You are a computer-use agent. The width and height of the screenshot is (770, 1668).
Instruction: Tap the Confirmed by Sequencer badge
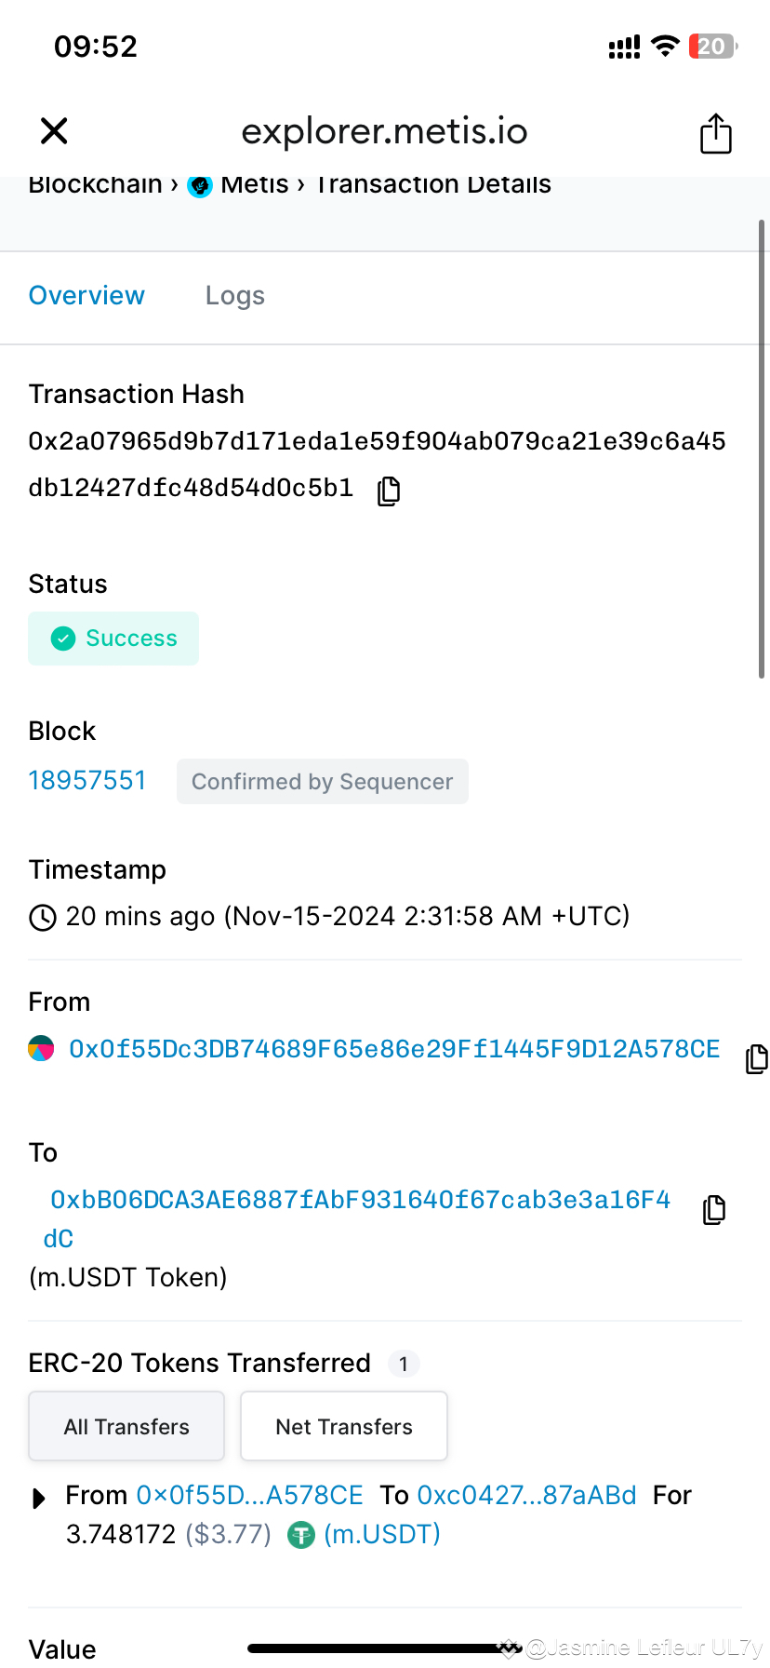pyautogui.click(x=322, y=781)
